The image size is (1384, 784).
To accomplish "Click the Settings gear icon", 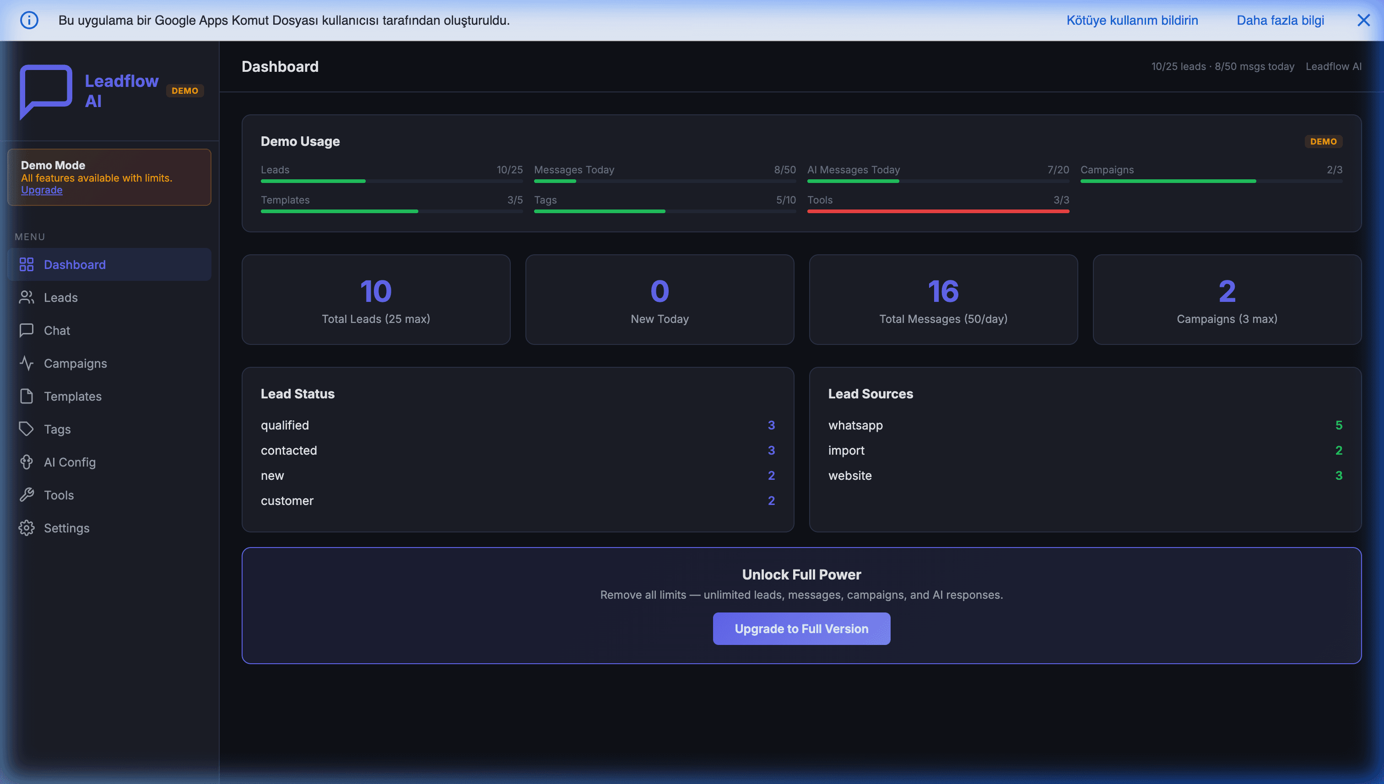I will 27,528.
